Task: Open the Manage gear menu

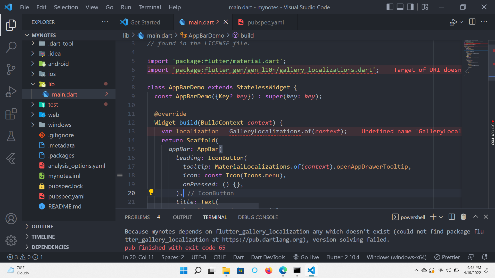Action: pos(11,241)
